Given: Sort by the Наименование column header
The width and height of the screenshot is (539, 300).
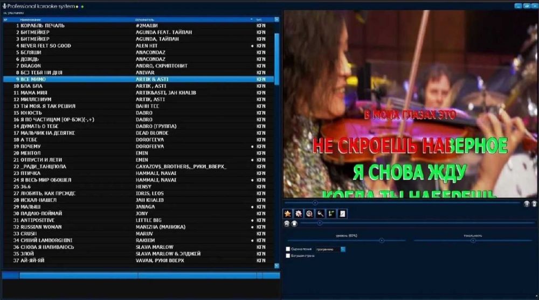Looking at the screenshot, I should pyautogui.click(x=30, y=19).
